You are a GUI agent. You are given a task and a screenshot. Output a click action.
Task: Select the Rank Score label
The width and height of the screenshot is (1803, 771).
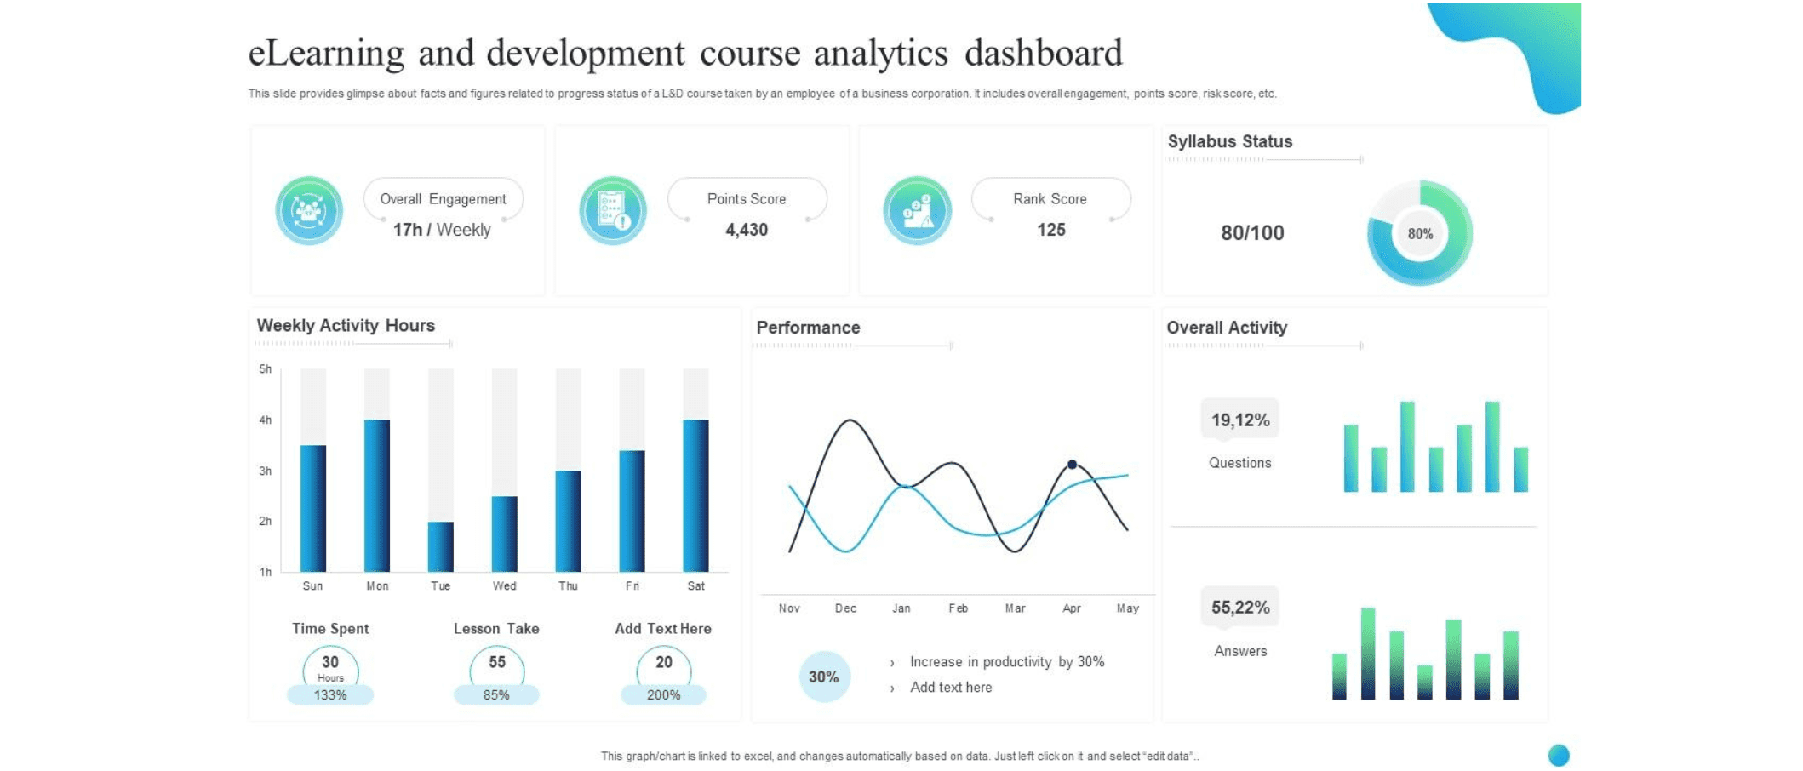pos(1050,199)
